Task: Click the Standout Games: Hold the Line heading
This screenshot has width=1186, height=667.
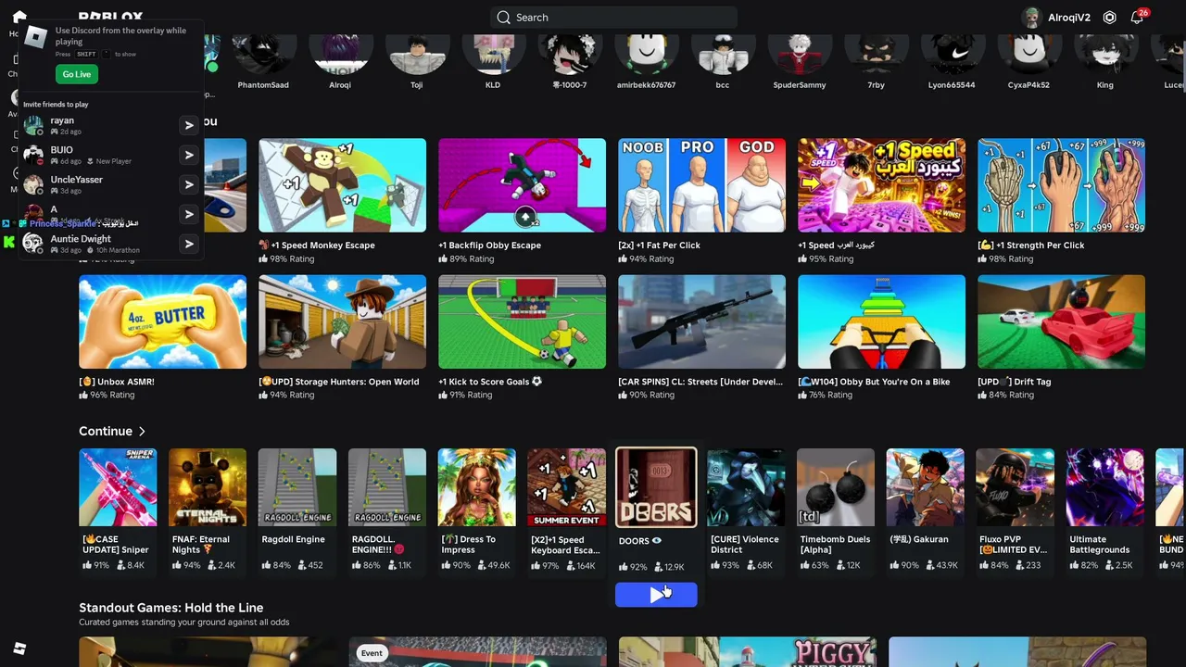Action: click(171, 608)
